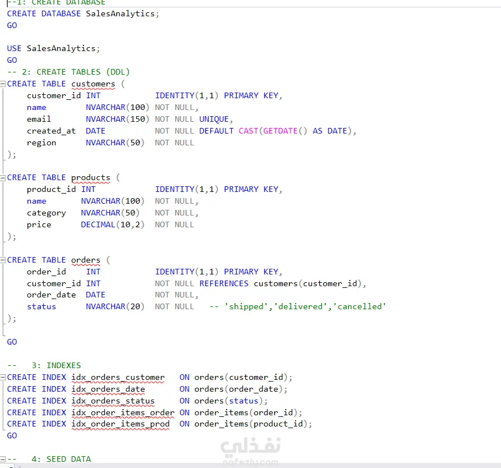Click the '4: SEED DATA' comment text
The height and width of the screenshot is (468, 501).
(x=49, y=459)
